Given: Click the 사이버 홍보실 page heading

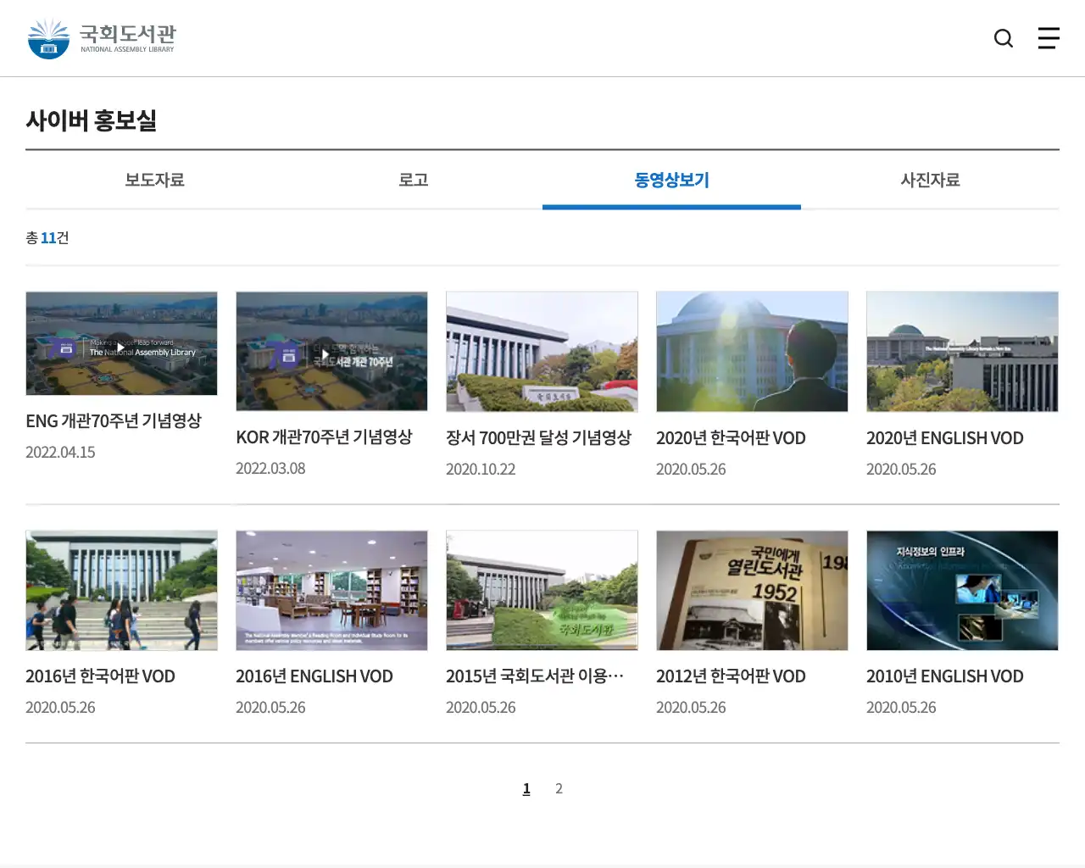Looking at the screenshot, I should (92, 120).
